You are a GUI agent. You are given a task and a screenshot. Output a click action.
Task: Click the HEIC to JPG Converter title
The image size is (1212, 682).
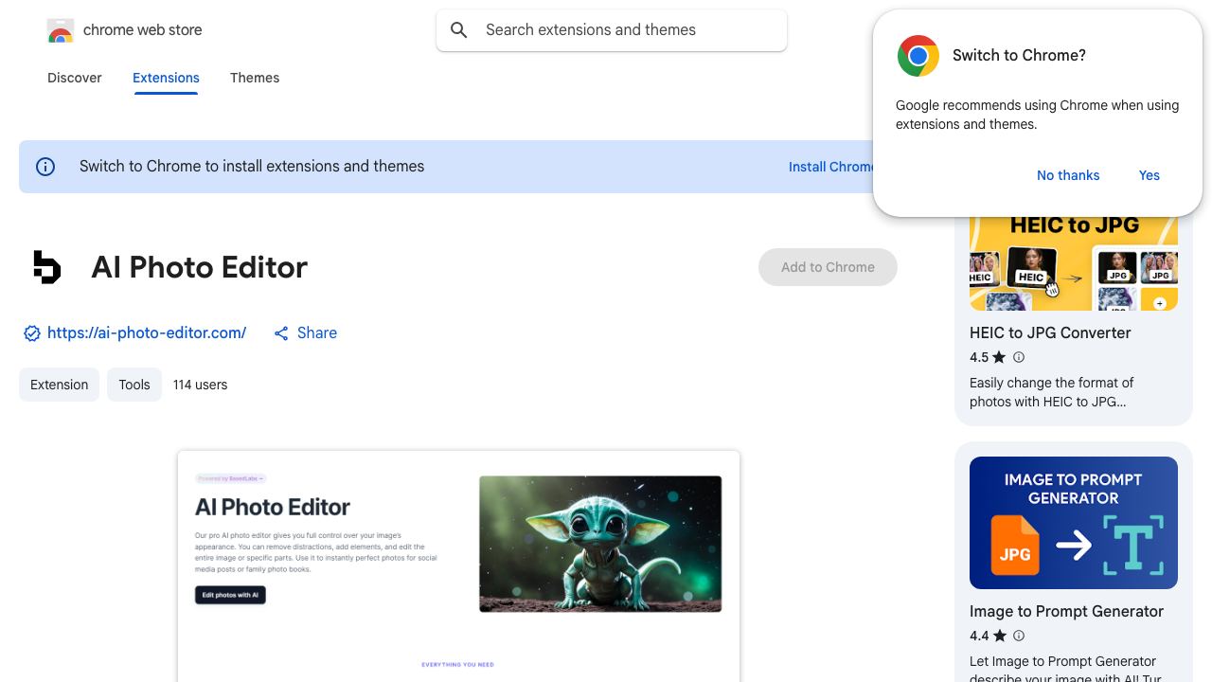1050,333
